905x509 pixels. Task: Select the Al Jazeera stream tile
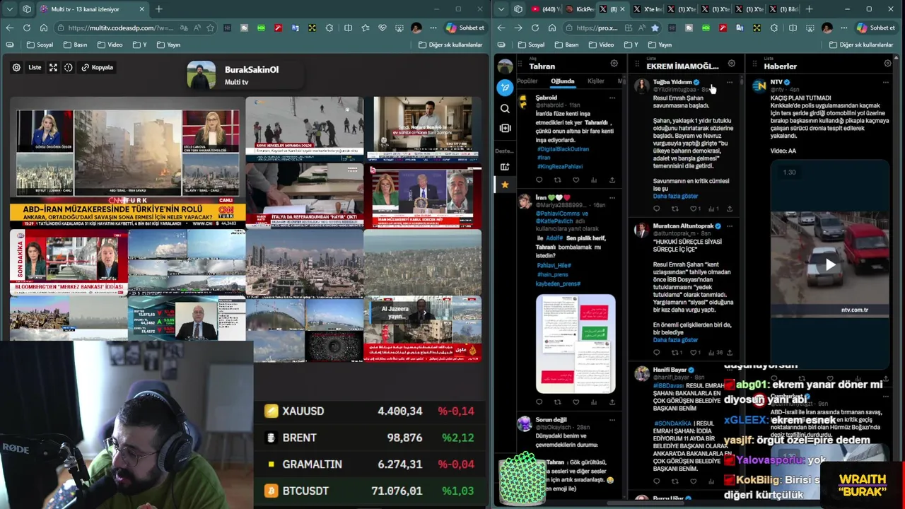(423, 329)
